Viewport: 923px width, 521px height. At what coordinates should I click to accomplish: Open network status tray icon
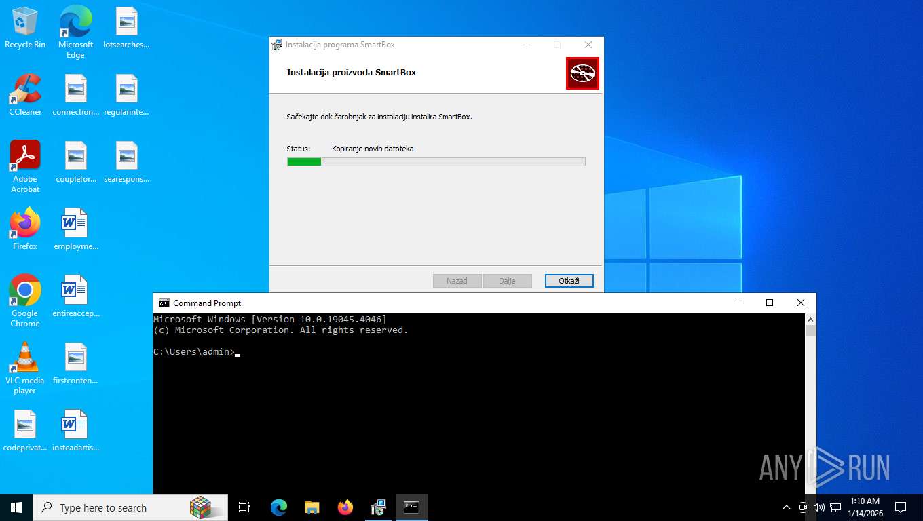[835, 507]
